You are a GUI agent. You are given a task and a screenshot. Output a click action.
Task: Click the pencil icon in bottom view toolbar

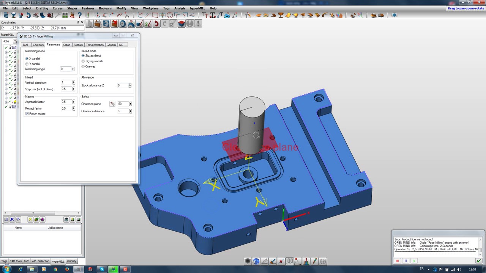point(314,261)
